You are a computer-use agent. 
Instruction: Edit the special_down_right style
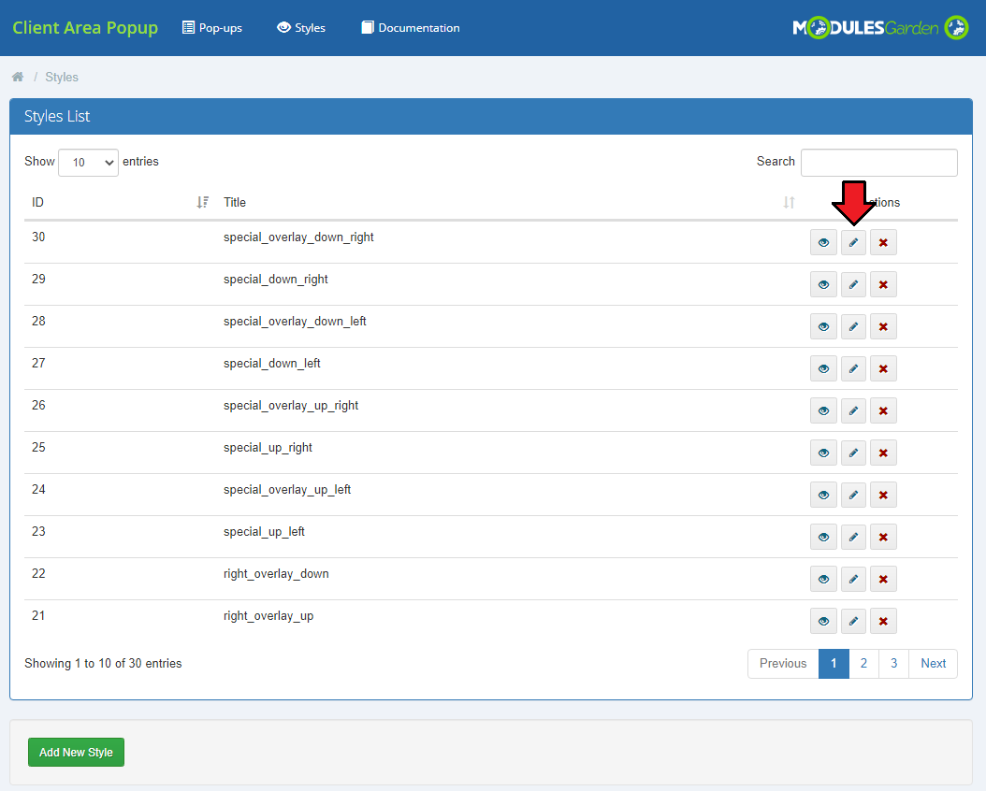[x=853, y=284]
